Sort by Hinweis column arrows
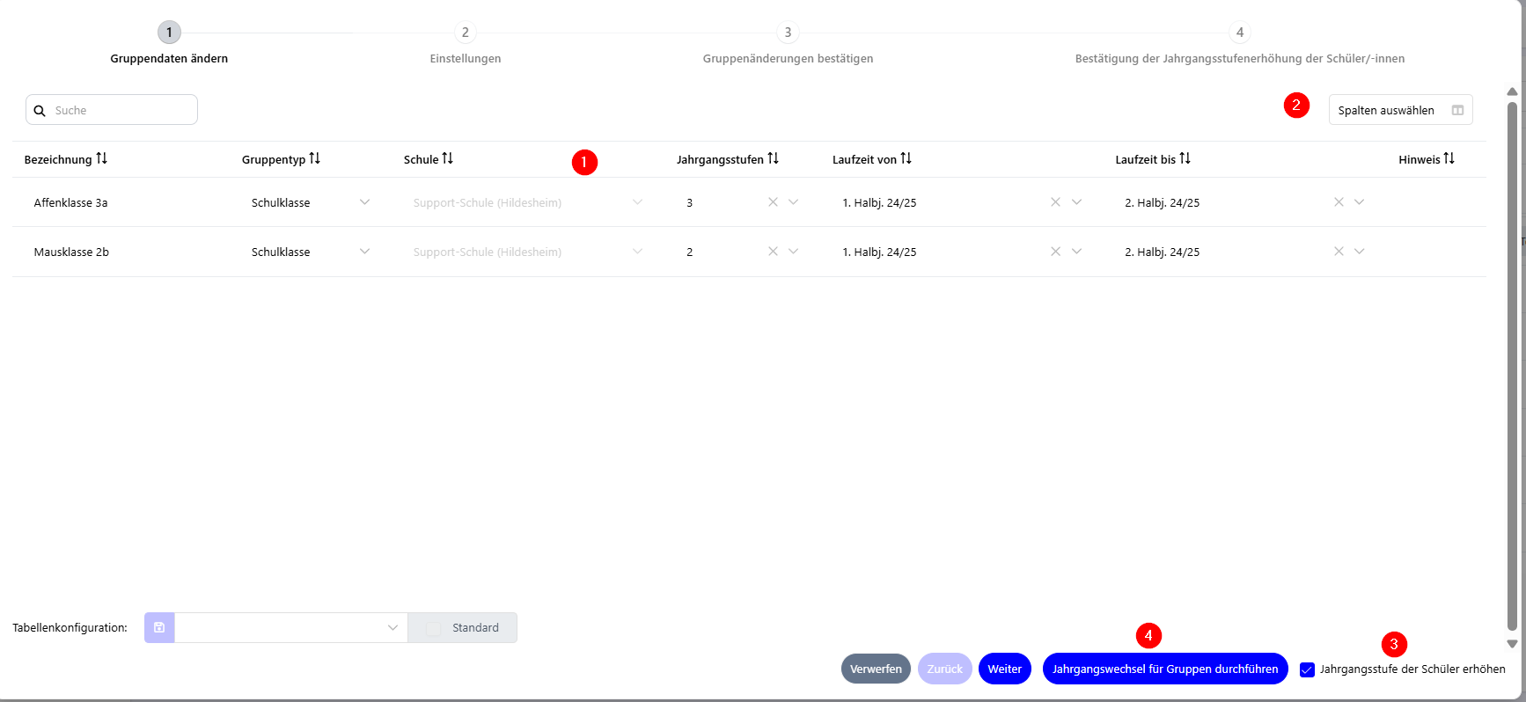Screen dimensions: 1526x702 tap(1449, 158)
